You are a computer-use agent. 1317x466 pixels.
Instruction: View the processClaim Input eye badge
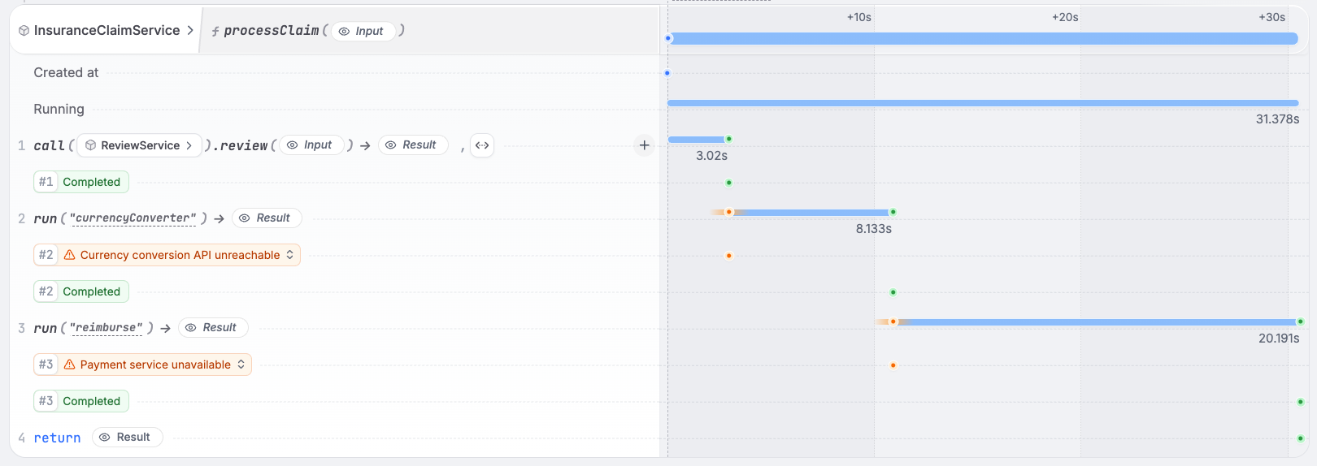coord(362,31)
